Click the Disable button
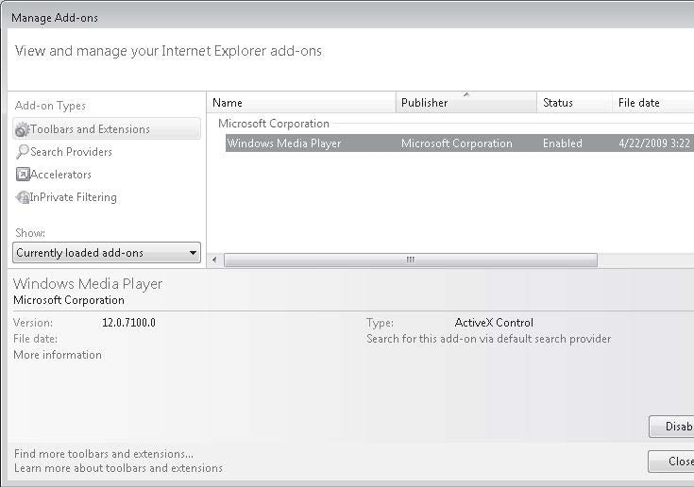This screenshot has height=487, width=694. point(671,427)
